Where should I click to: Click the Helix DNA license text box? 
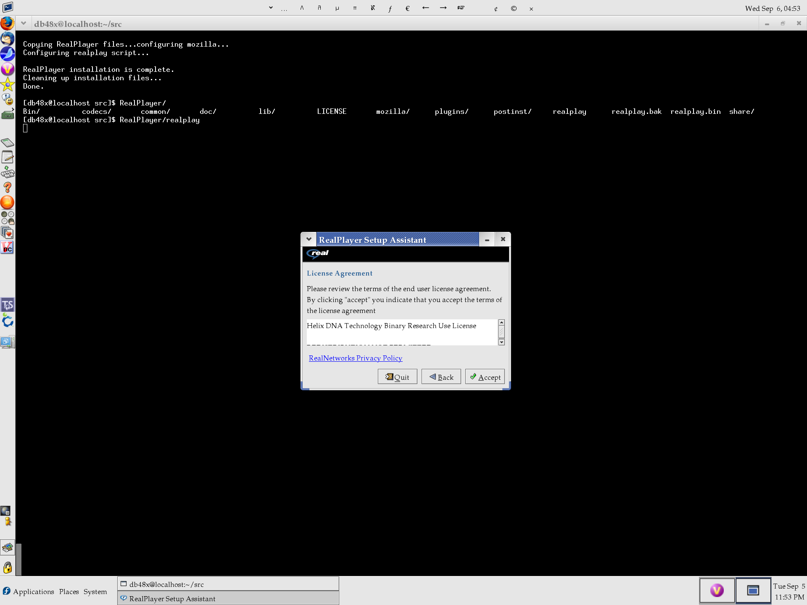pos(402,332)
